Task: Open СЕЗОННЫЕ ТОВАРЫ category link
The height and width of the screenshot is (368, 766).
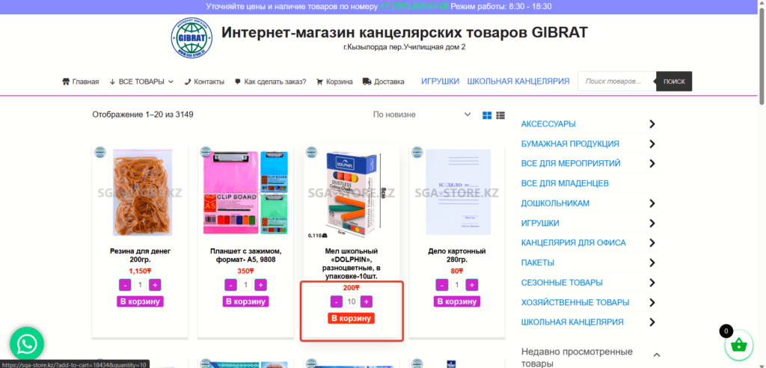Action: click(562, 283)
